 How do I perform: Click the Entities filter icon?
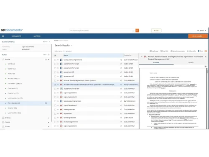3,118
